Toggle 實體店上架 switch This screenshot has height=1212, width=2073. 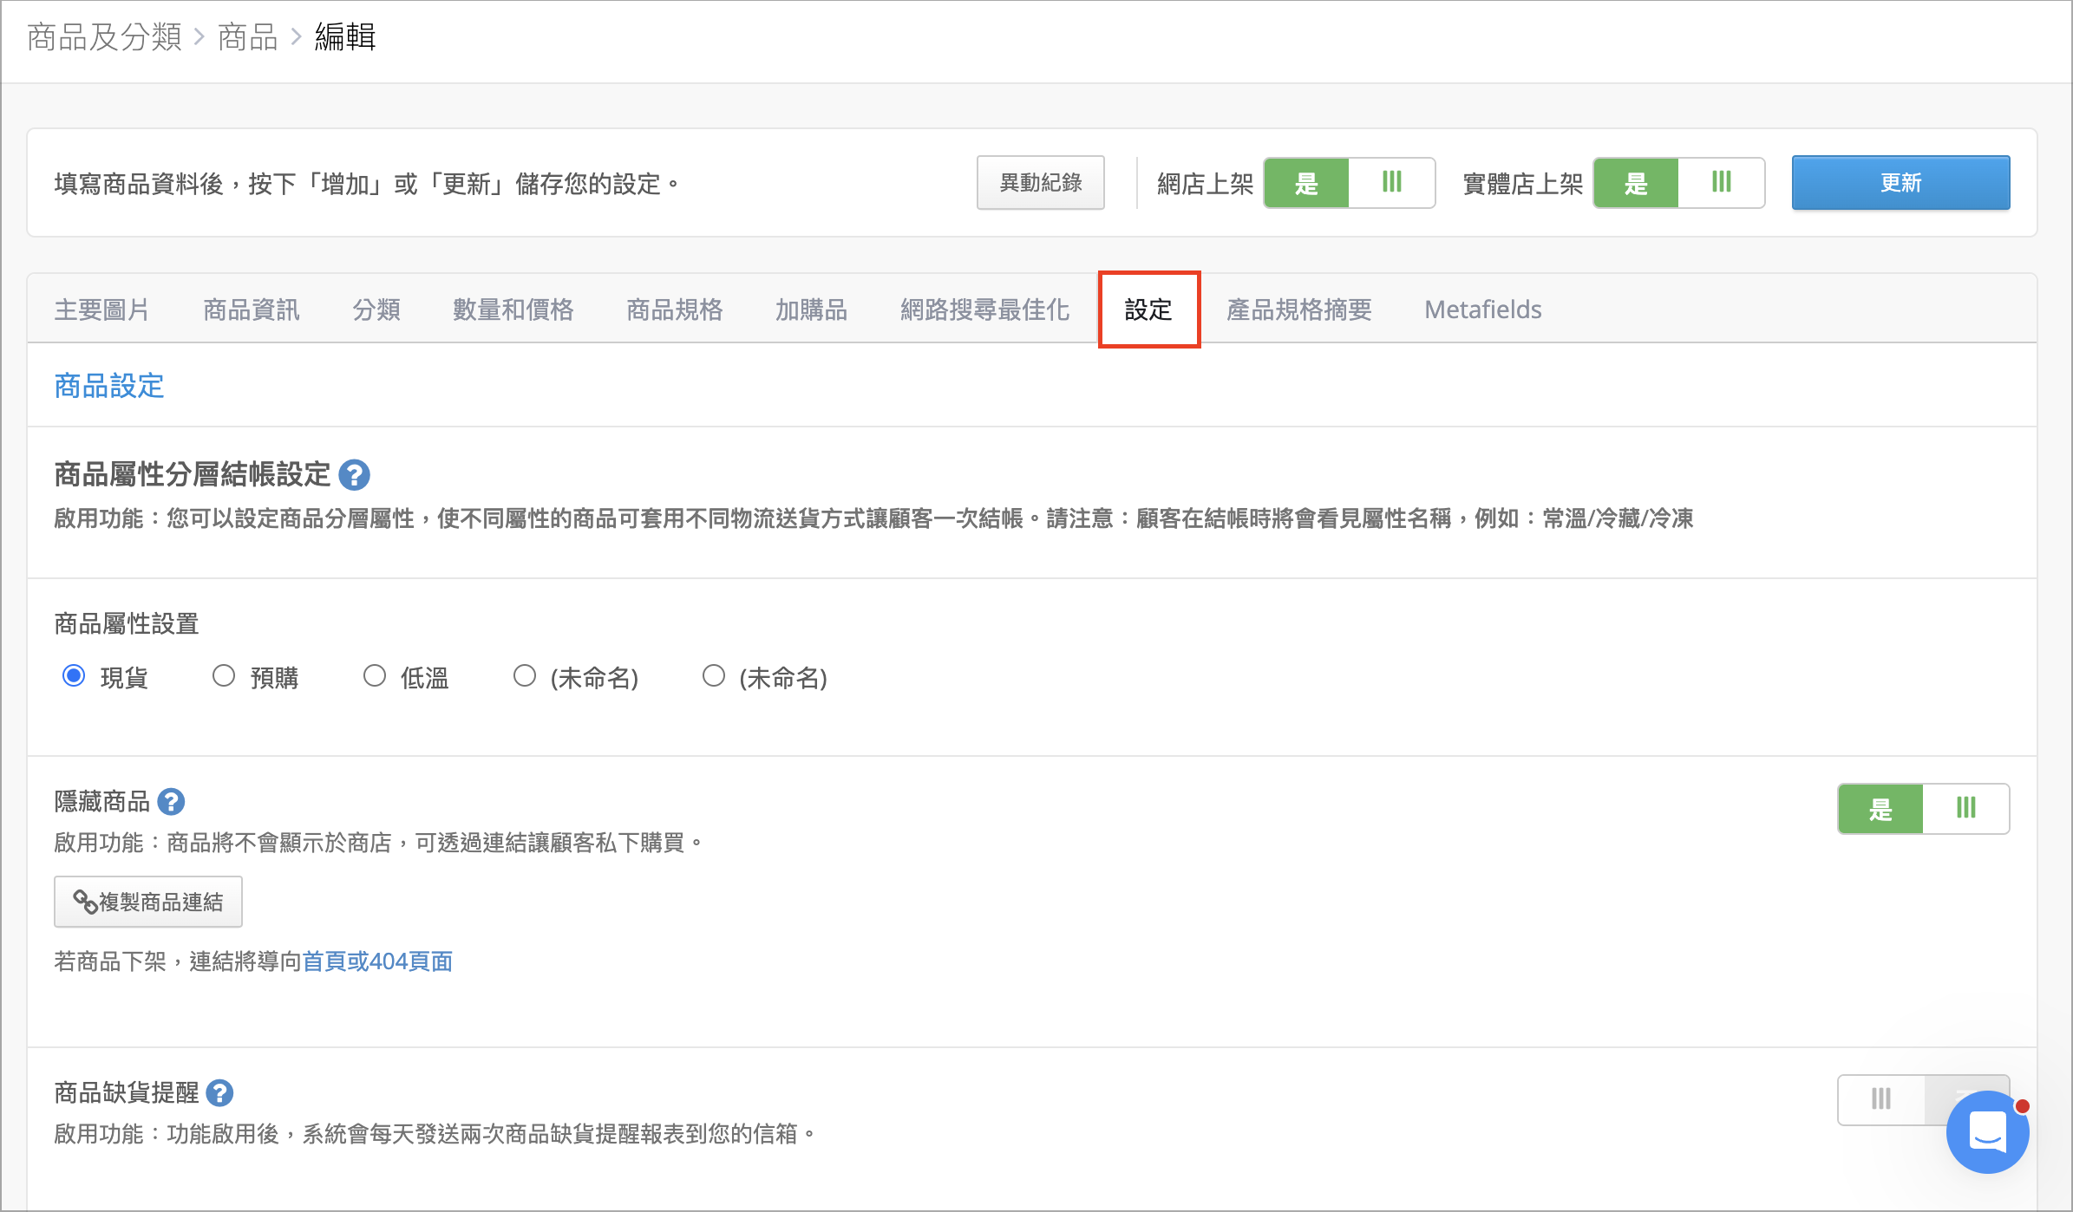click(1678, 183)
